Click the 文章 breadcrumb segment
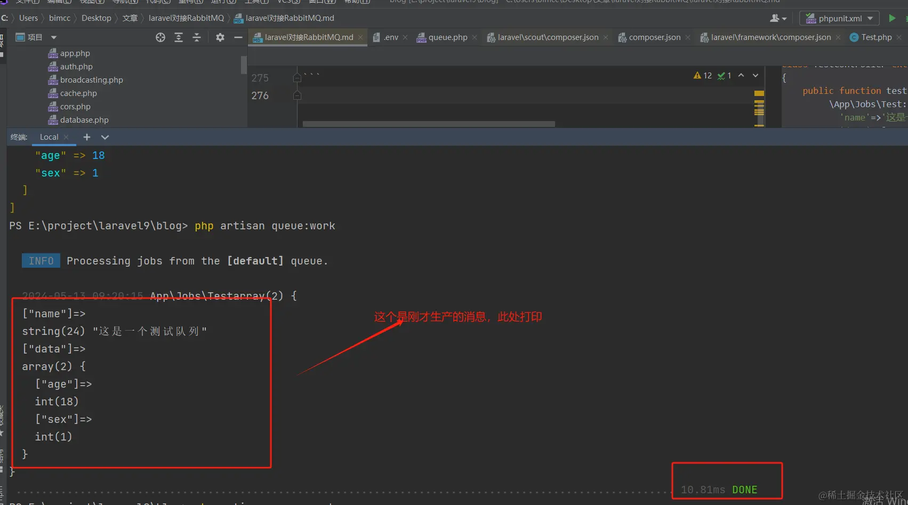908x505 pixels. [x=130, y=18]
